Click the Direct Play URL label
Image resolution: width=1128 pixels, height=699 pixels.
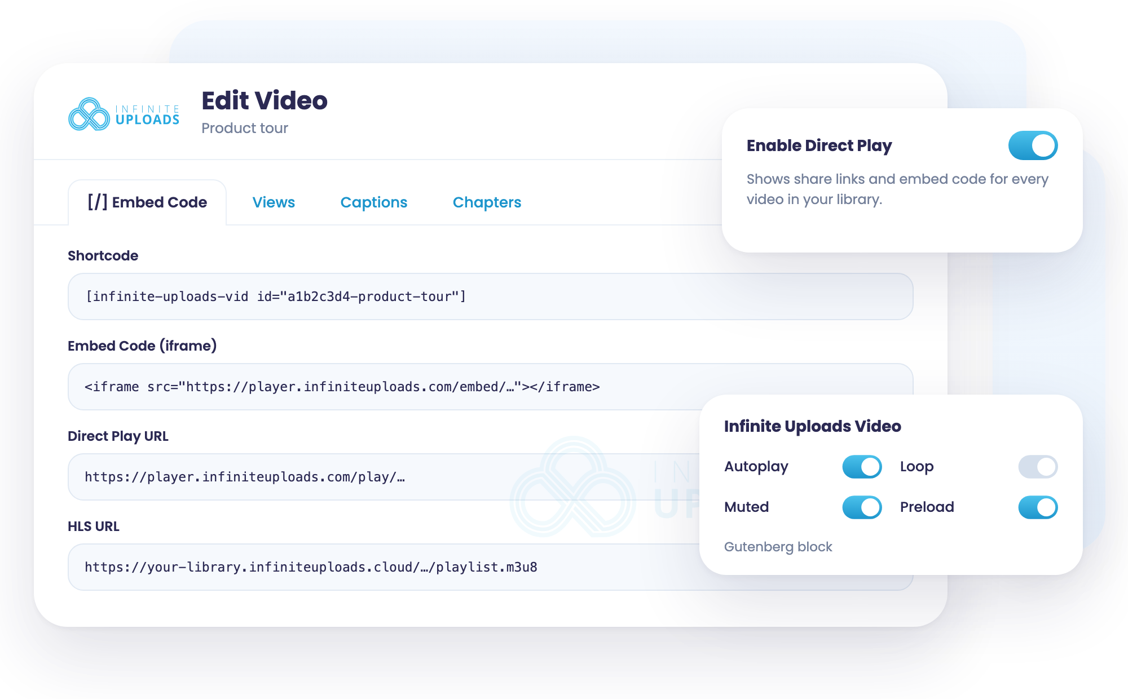[118, 436]
